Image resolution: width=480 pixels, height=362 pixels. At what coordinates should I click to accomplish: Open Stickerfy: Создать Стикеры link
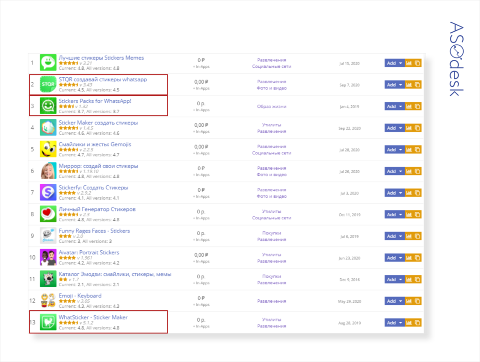[x=93, y=188]
